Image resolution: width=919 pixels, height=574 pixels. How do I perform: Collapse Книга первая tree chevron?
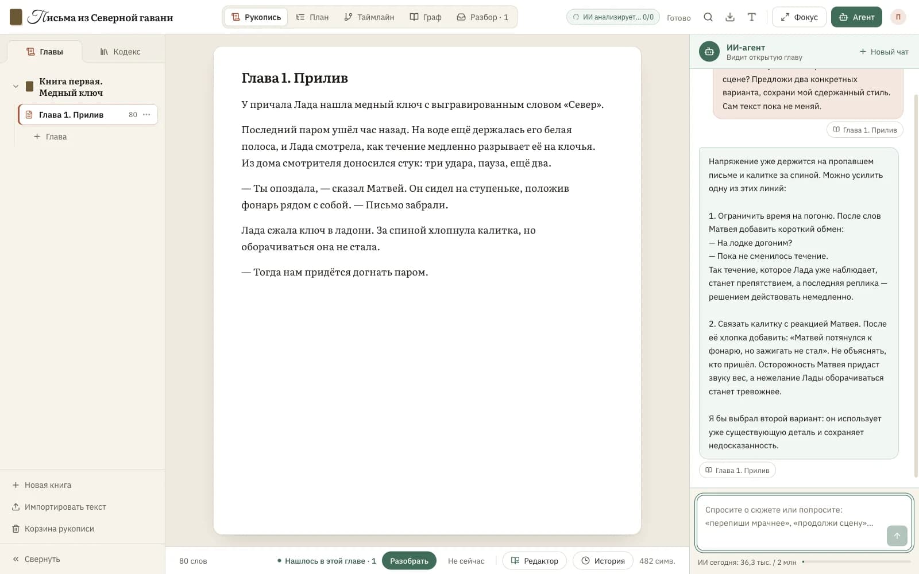click(x=16, y=87)
